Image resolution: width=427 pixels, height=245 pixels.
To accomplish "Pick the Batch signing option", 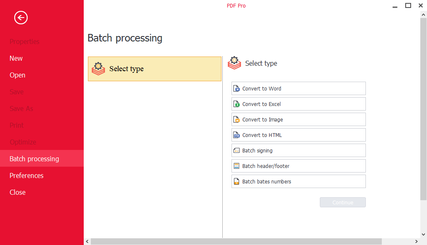I will 298,150.
